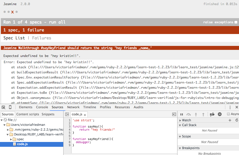Image resolution: width=239 pixels, height=155 pixels.
Task: Select the Sources panel tab
Action: (58, 107)
